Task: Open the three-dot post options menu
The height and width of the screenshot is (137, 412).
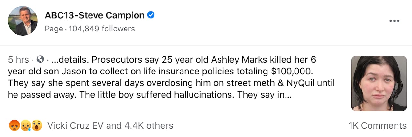Action: point(394,21)
